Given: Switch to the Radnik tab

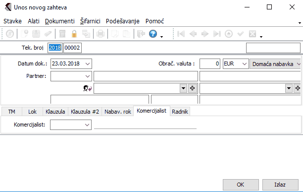Looking at the screenshot, I should (180, 112).
